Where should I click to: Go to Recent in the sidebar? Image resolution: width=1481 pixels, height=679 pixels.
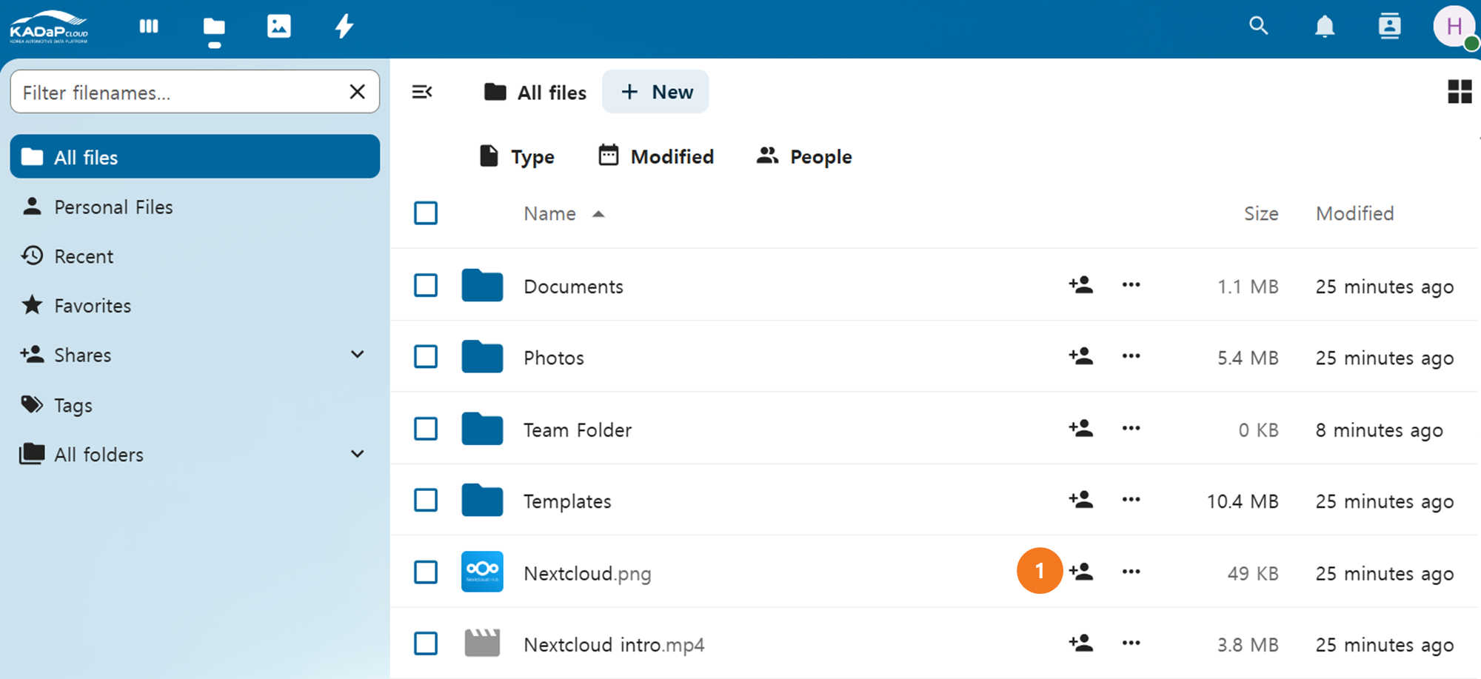[x=84, y=256]
